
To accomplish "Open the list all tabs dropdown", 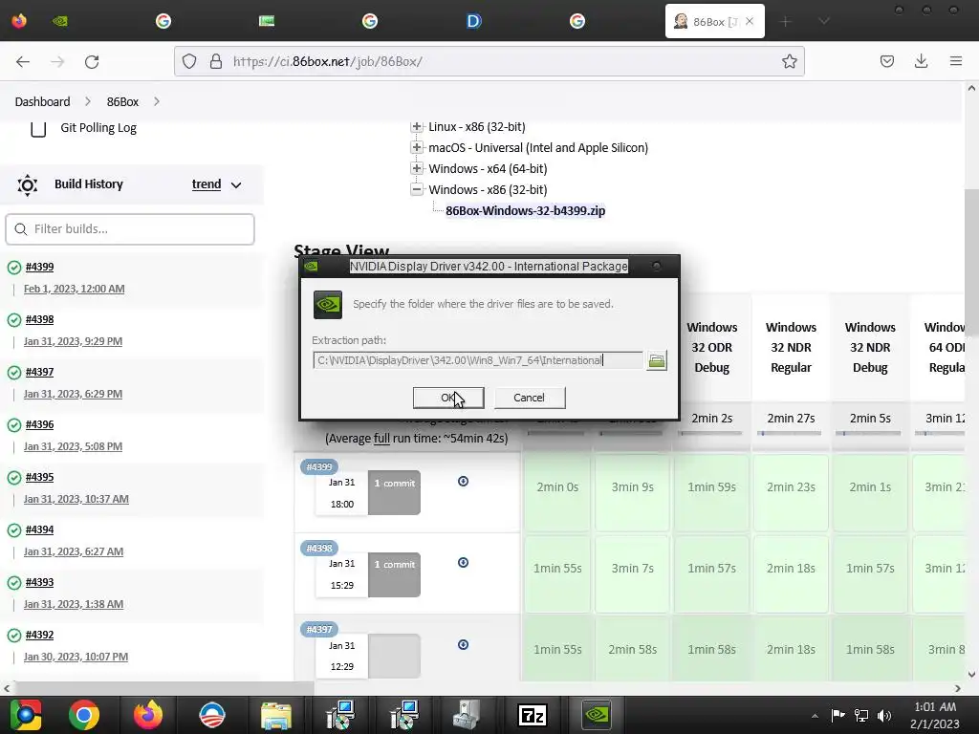I will 823,21.
